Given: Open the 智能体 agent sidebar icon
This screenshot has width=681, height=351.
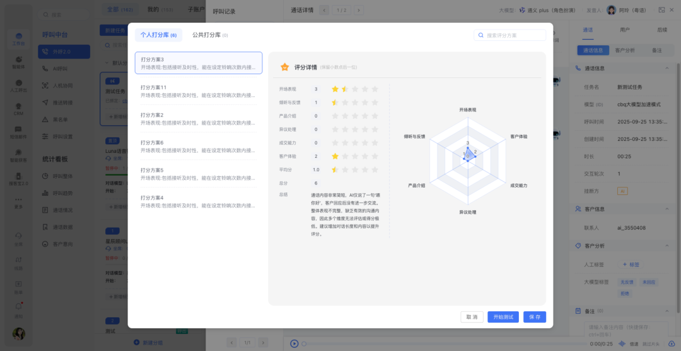Looking at the screenshot, I should [x=18, y=62].
